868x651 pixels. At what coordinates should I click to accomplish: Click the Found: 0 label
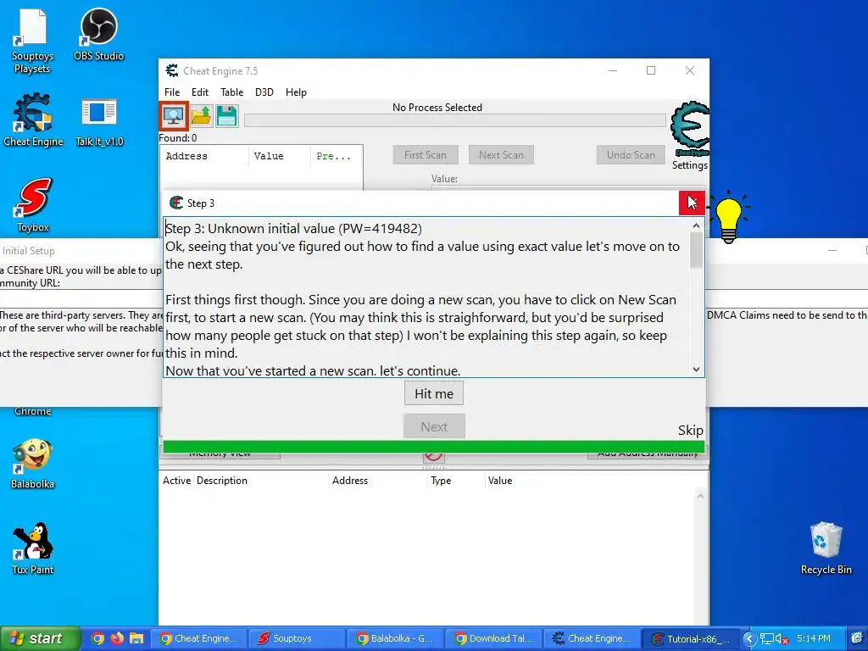178,138
